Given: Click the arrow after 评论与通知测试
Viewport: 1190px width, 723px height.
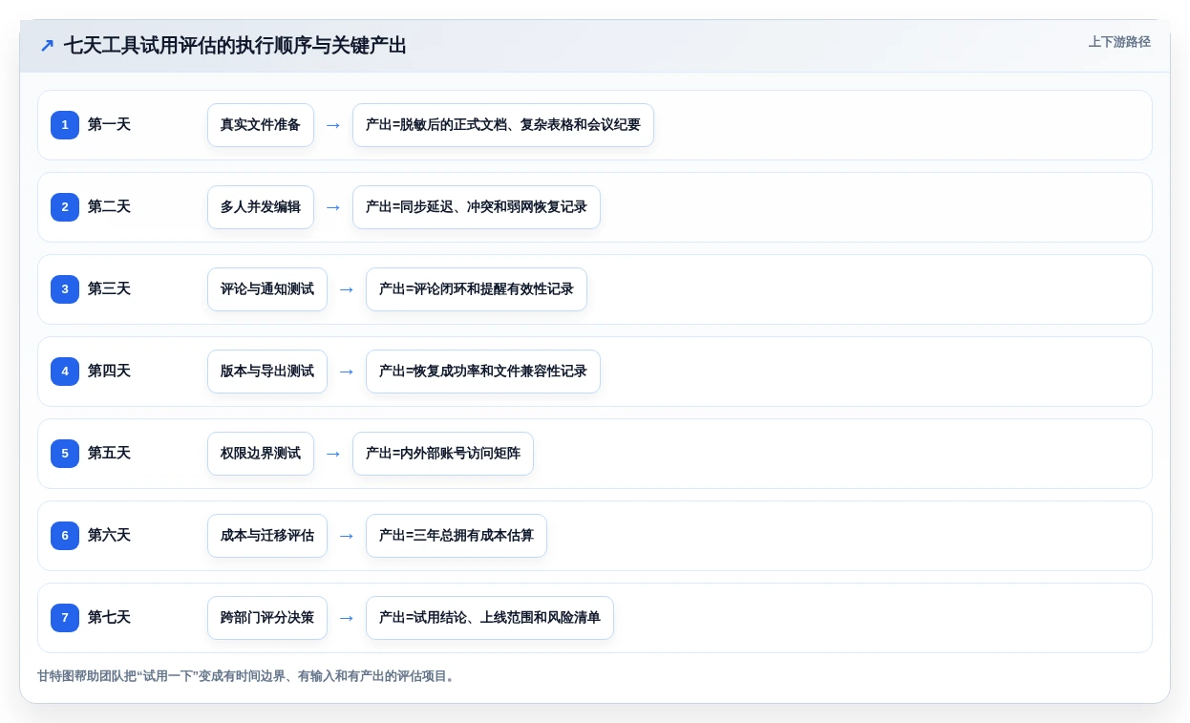Looking at the screenshot, I should coord(347,289).
